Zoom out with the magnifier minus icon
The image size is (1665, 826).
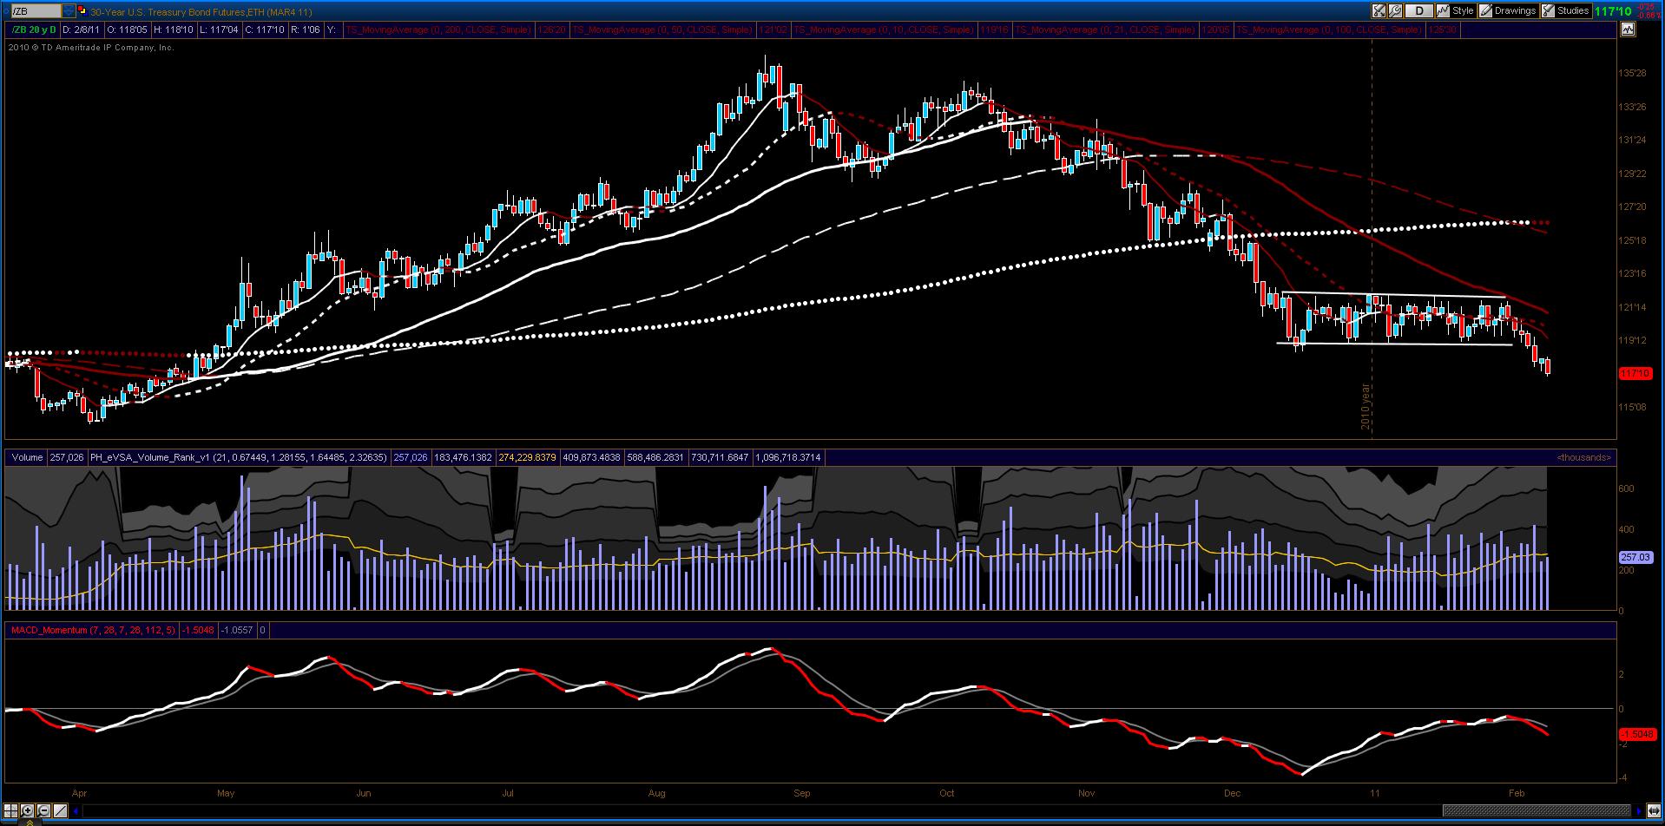coord(43,810)
